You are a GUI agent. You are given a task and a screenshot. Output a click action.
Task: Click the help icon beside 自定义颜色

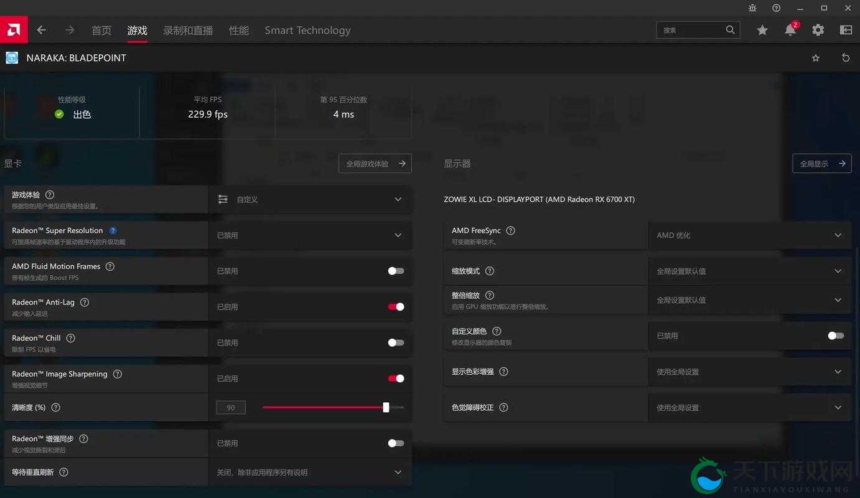497,331
